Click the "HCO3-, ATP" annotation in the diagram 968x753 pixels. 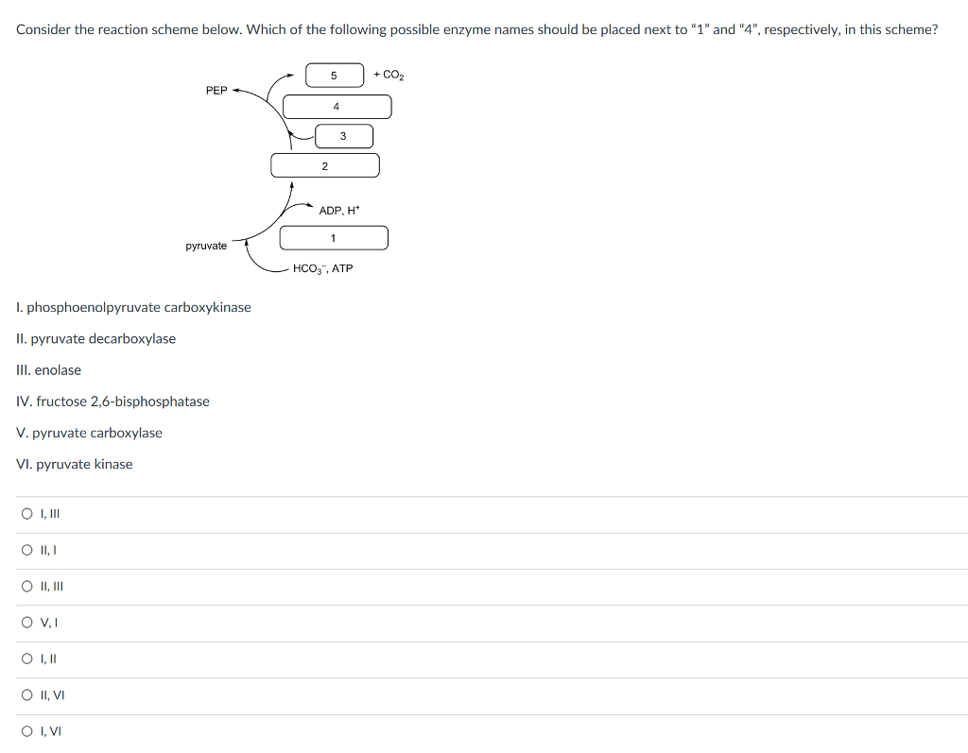322,267
